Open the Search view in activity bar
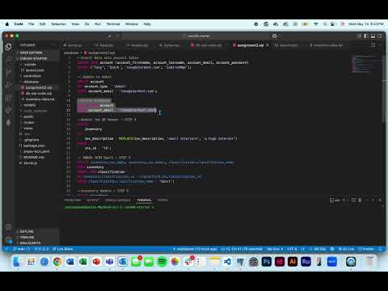The width and height of the screenshot is (388, 291). tap(8, 60)
